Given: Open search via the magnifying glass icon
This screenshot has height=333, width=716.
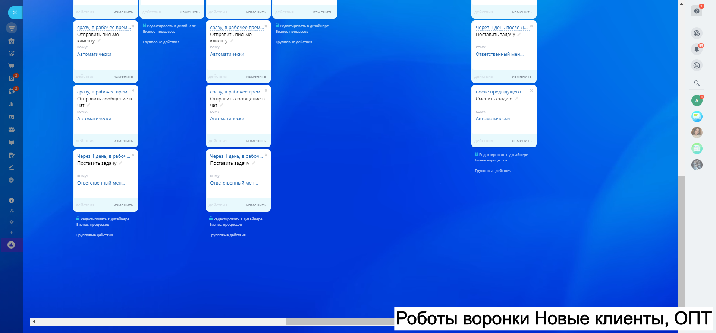Looking at the screenshot, I should pos(697,83).
